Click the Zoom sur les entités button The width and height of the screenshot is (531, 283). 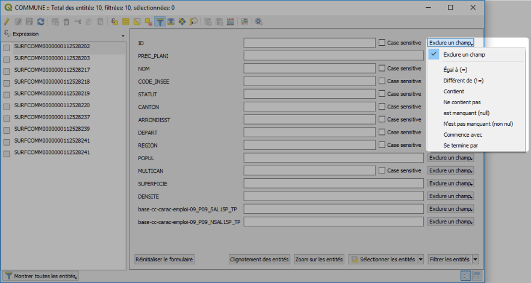319,260
